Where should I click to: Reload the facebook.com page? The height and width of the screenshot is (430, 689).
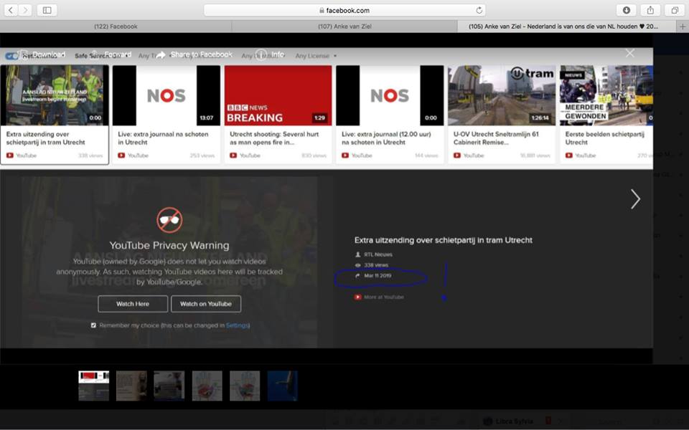[x=479, y=10]
